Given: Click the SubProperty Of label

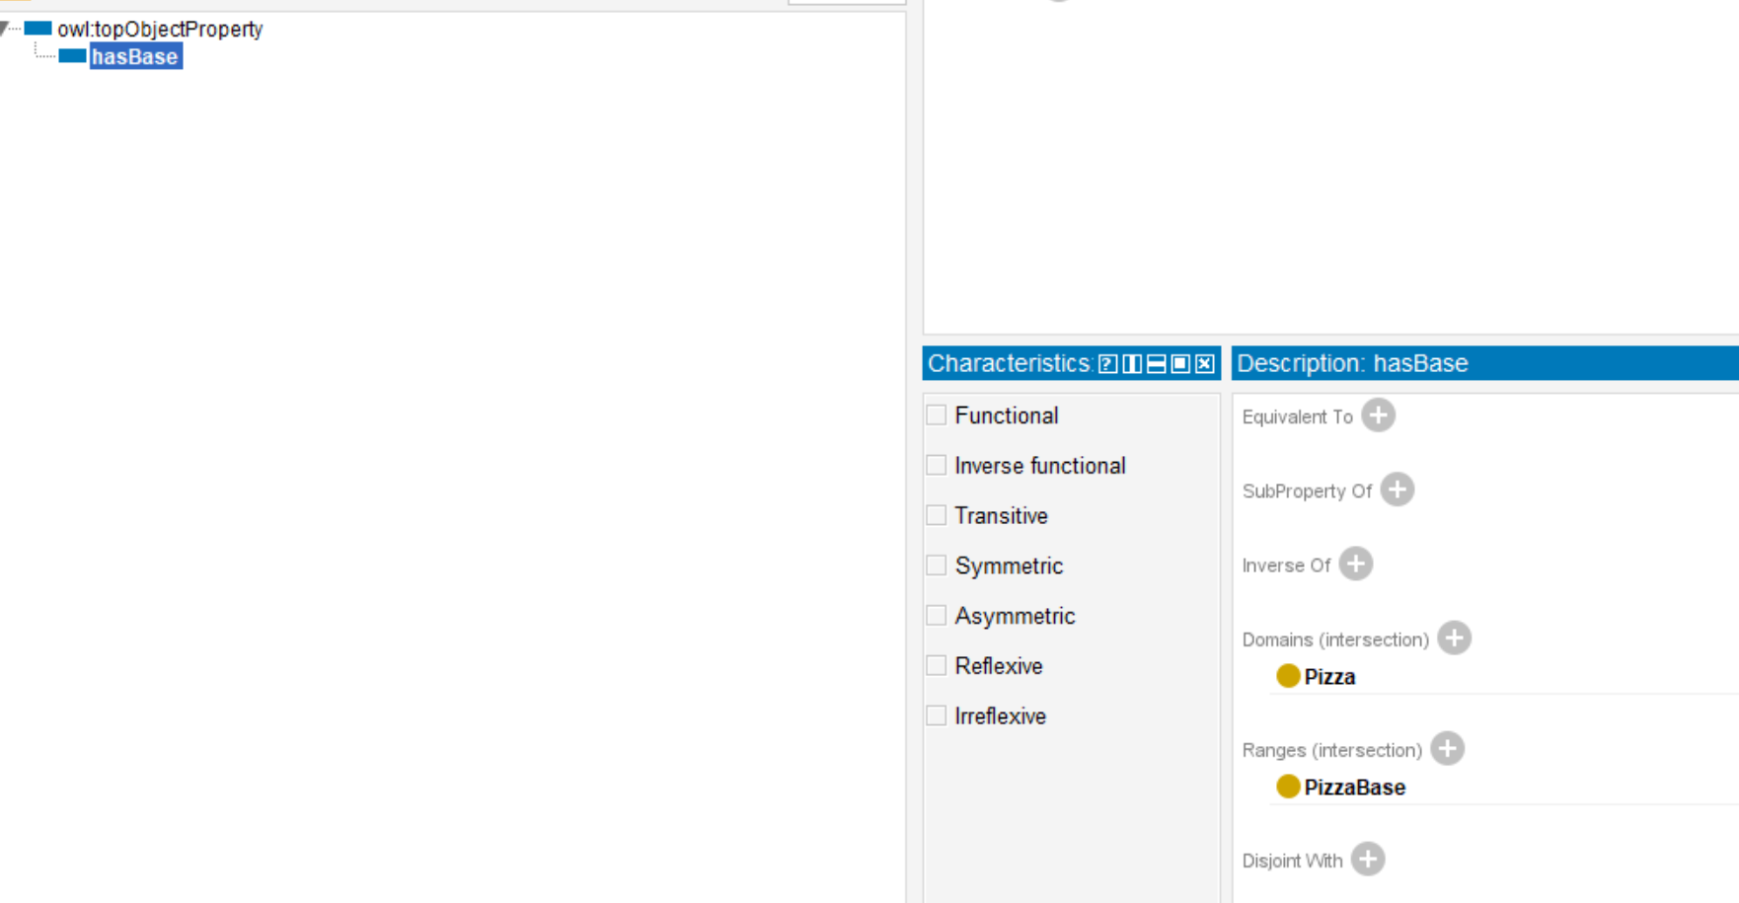Looking at the screenshot, I should 1307,490.
